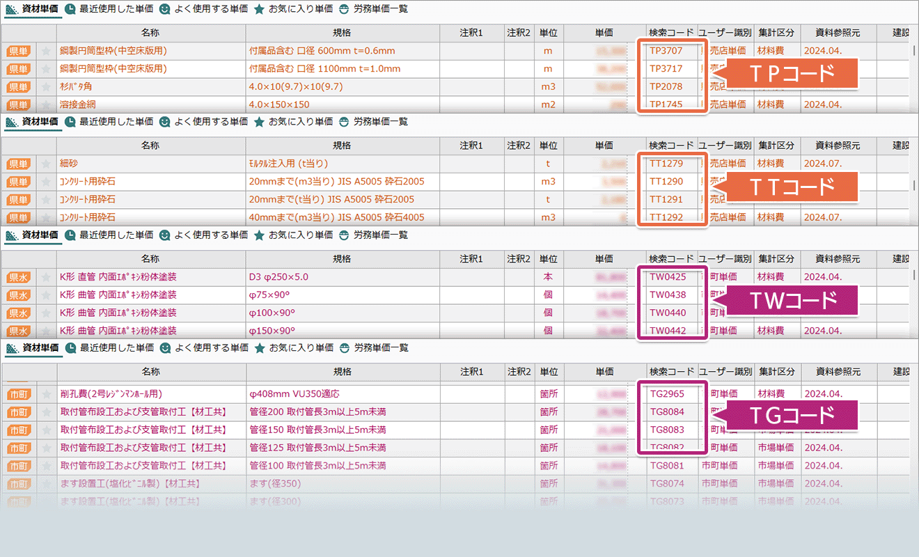Open 労務単価一覧 tab above the TG-code table
Viewport: 919px width, 557px height.
pos(373,347)
